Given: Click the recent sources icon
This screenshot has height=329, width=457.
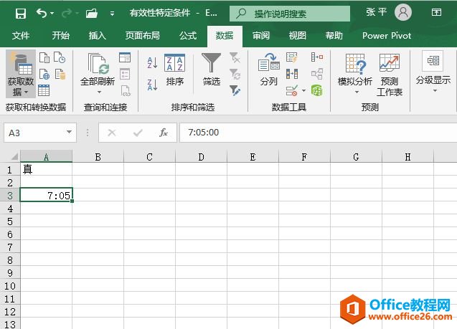Looking at the screenshot, I should pos(60,57).
